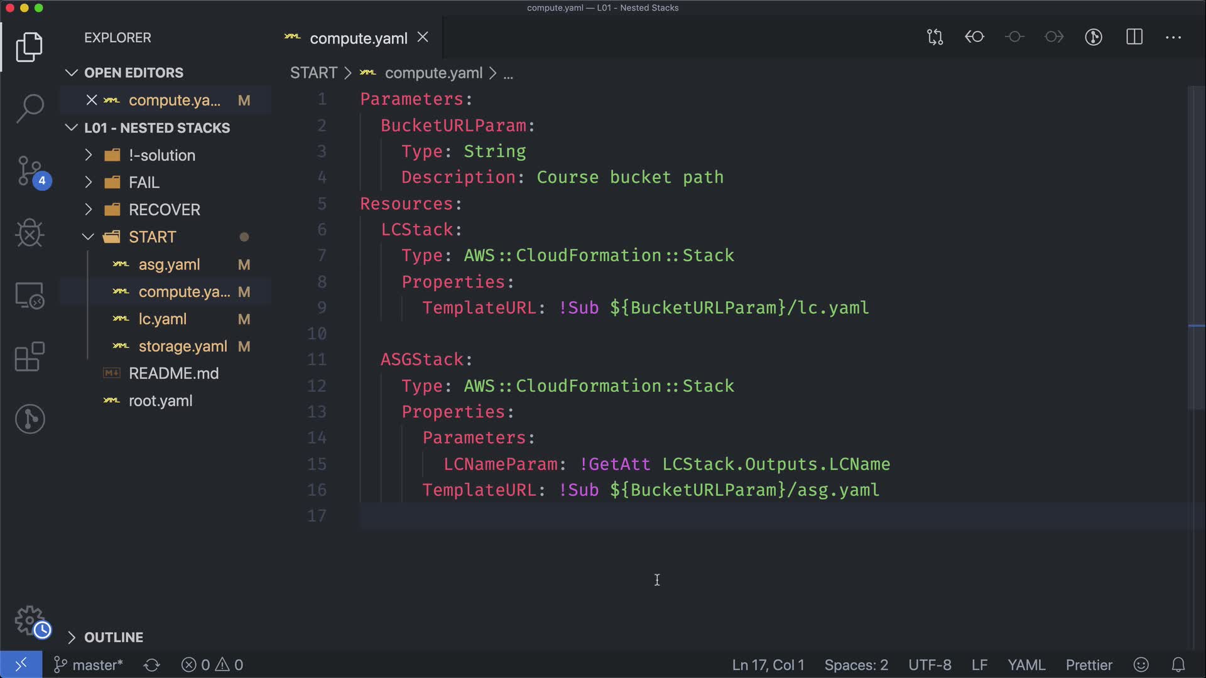Expand the !-solution folder
The width and height of the screenshot is (1206, 678).
(161, 155)
